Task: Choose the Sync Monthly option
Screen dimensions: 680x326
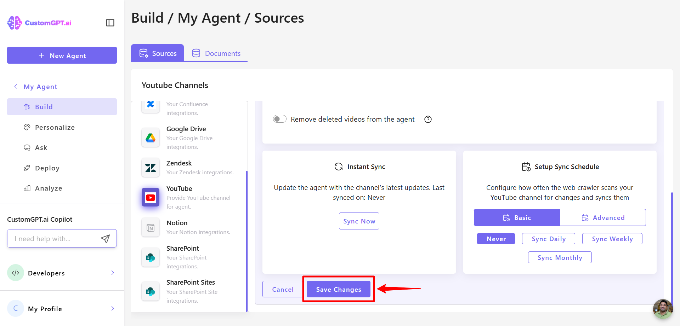Action: (x=560, y=257)
